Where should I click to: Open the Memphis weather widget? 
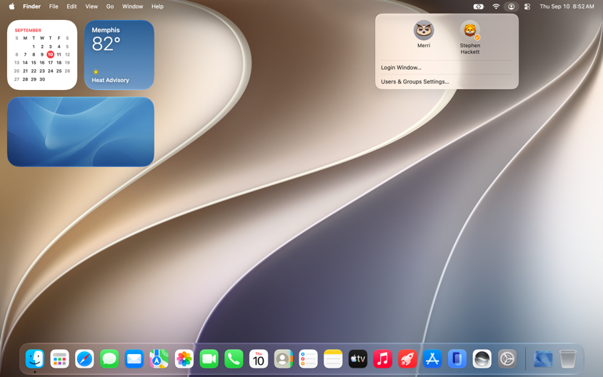pyautogui.click(x=119, y=55)
